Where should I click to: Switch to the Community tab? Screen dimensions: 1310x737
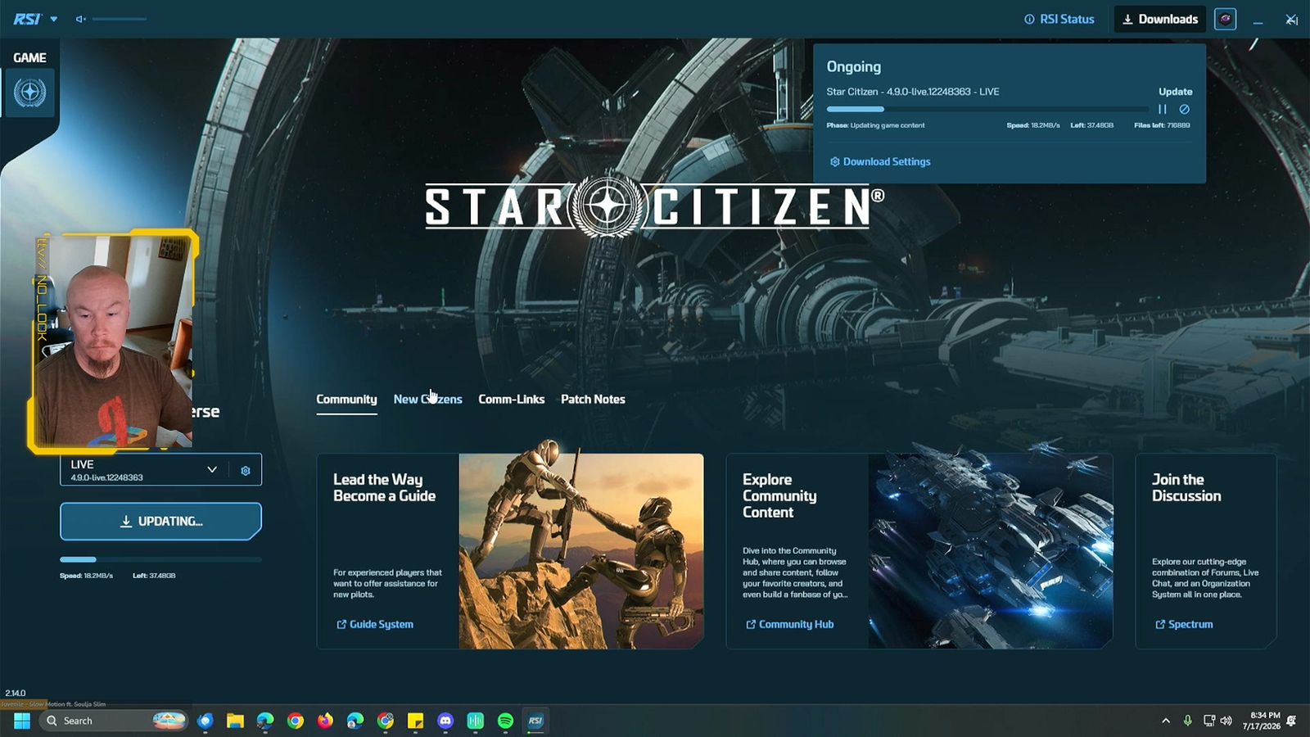(x=346, y=400)
